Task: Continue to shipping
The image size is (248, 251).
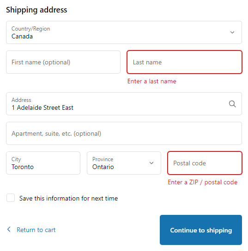Action: click(201, 230)
